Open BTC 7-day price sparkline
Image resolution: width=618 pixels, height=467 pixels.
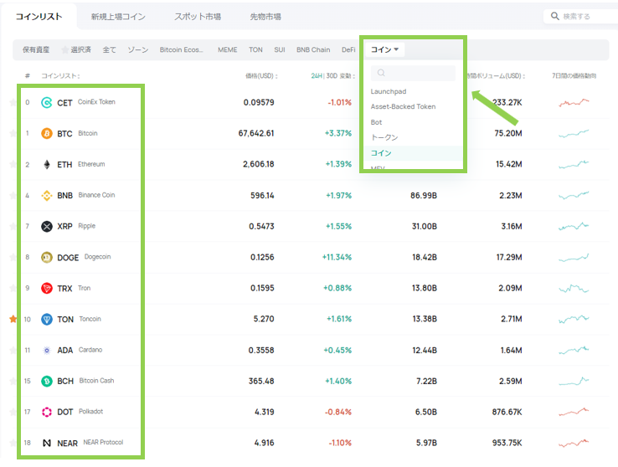(x=574, y=133)
